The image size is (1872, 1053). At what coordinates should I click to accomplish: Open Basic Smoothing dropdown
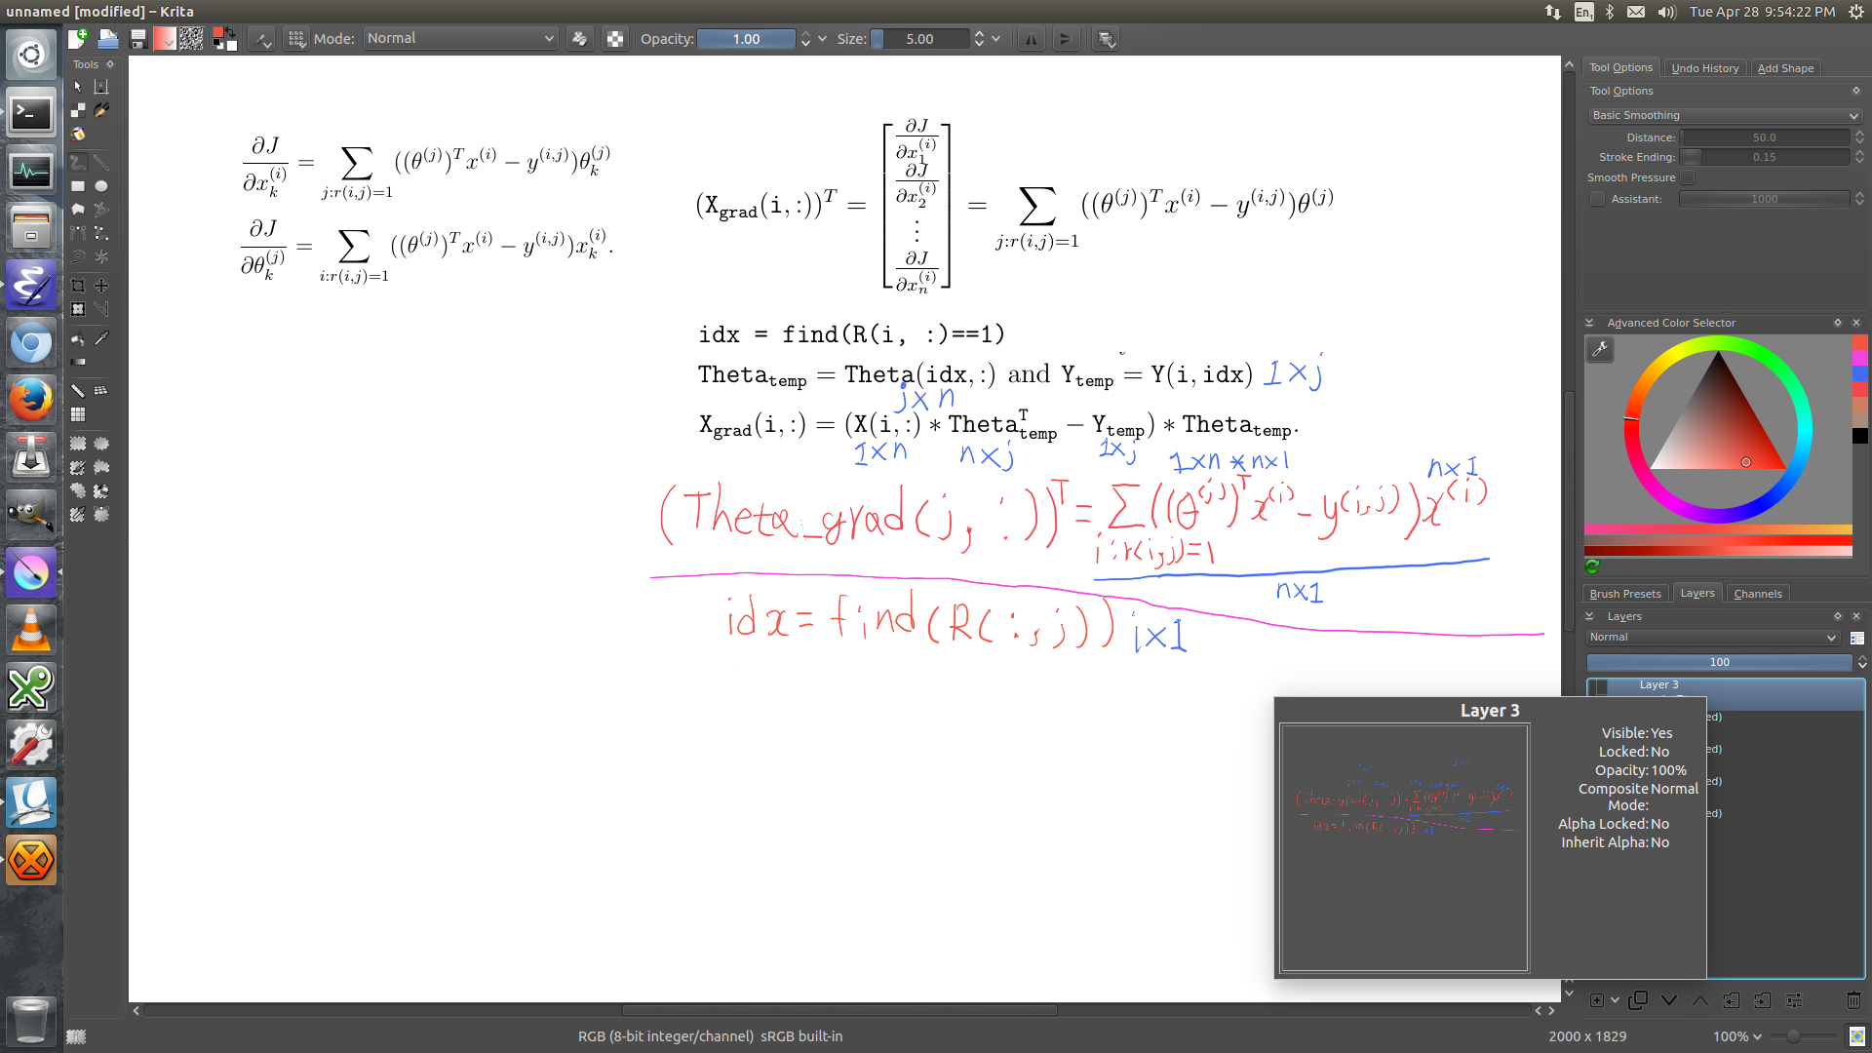tap(1725, 115)
